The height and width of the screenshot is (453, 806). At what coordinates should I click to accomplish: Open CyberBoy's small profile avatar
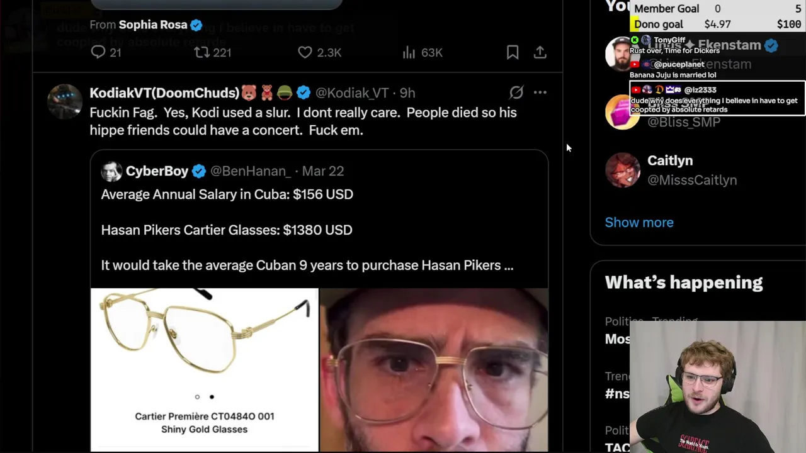point(111,171)
